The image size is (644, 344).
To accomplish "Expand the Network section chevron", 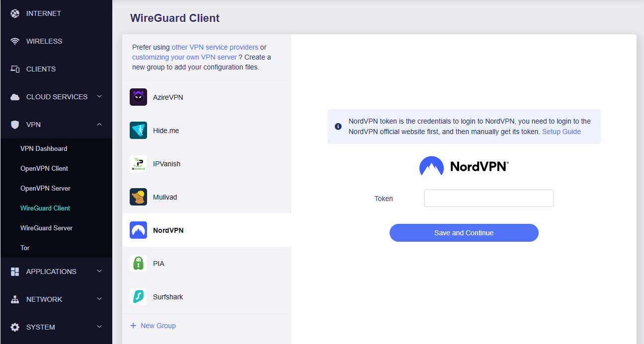I will point(99,299).
